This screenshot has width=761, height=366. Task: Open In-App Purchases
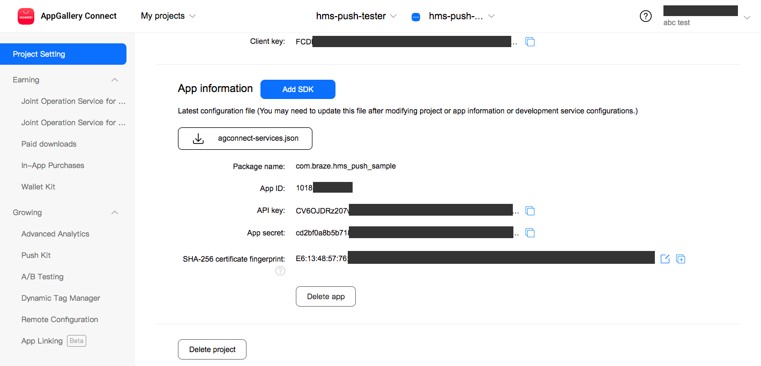[x=53, y=165]
